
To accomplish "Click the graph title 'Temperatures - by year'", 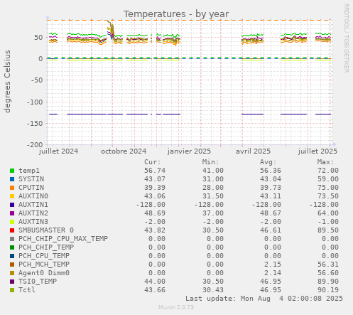I will (x=176, y=14).
